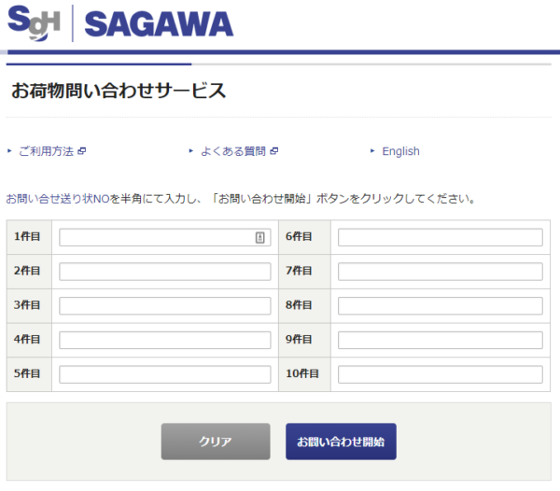Click into the 6件目 field
The image size is (560, 491).
click(440, 237)
